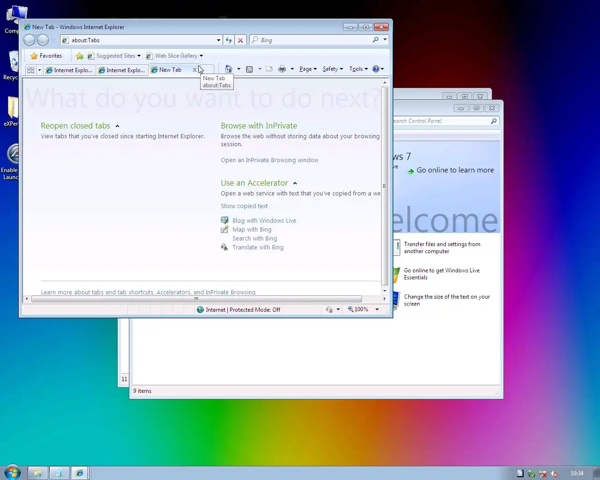Open the tab list dropdown arrow
The image size is (600, 480).
tap(39, 70)
